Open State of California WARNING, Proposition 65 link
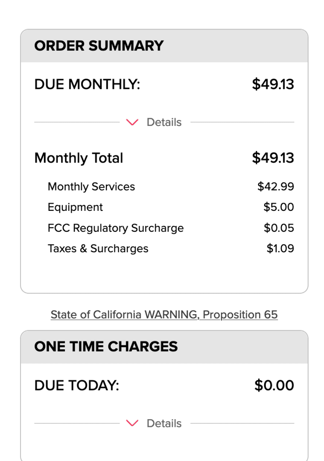 (x=164, y=315)
